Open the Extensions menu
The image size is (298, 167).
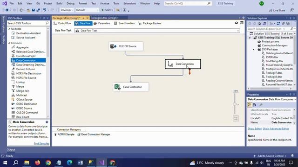[x=129, y=3]
